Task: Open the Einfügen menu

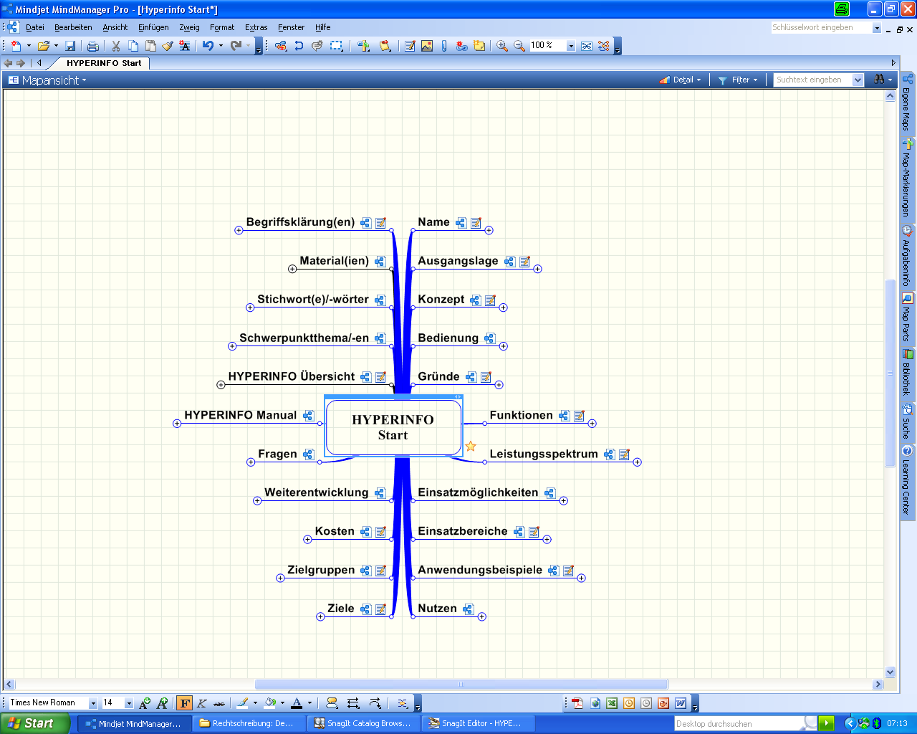Action: coord(153,27)
